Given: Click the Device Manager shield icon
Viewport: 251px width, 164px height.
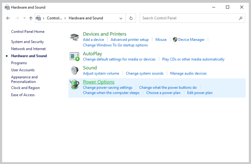Looking at the screenshot, I should coord(175,39).
